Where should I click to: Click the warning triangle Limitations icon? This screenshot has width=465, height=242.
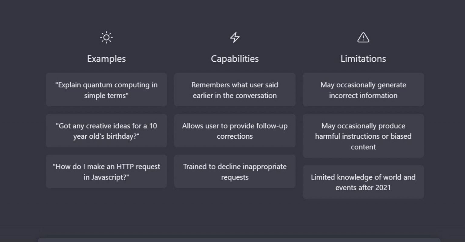pyautogui.click(x=363, y=37)
